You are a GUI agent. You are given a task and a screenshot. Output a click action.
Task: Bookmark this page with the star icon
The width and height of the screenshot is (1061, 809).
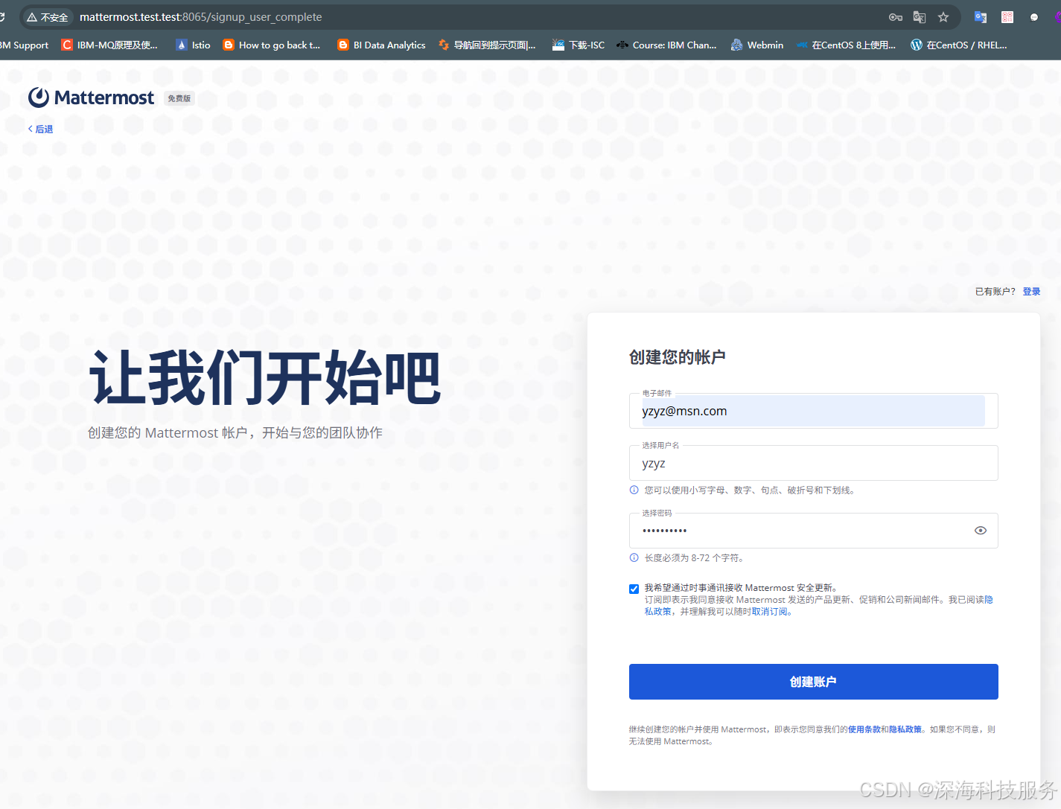pos(943,17)
